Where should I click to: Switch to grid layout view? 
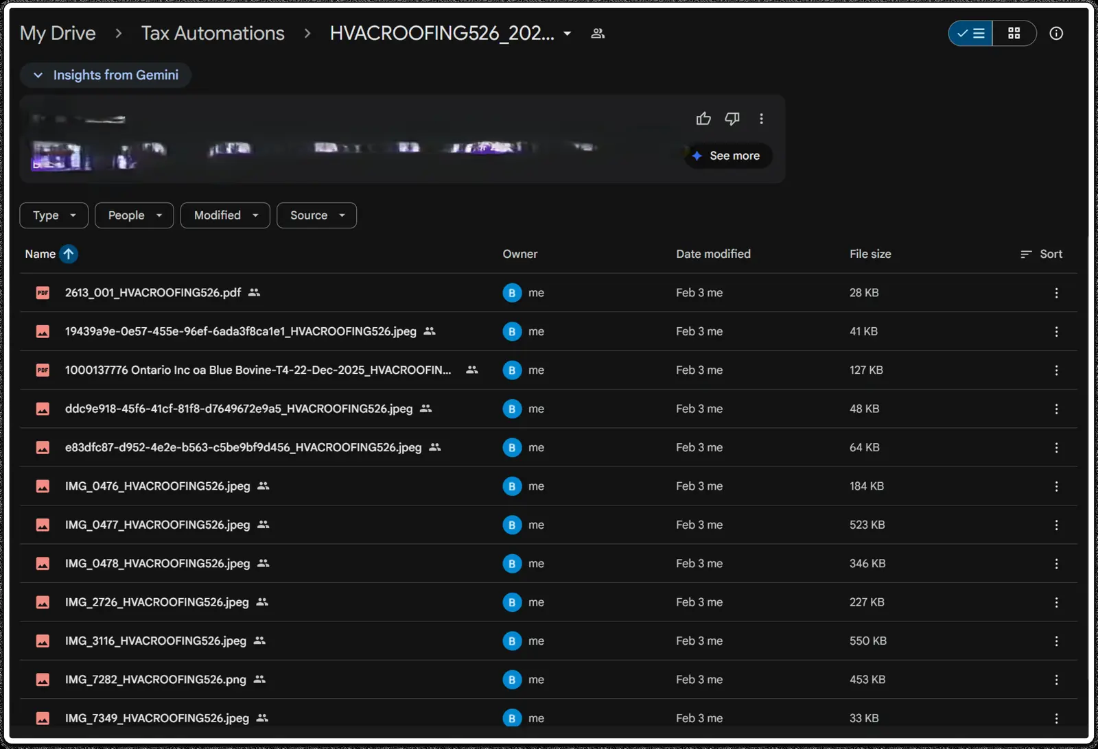tap(1014, 33)
